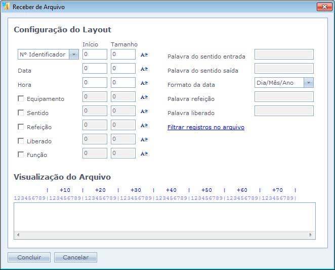Check the Refeição option

21,127
